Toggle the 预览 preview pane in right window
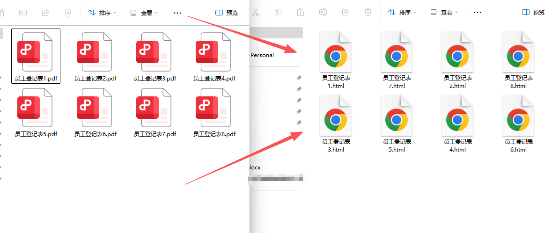Screen dimensions: 552x233 533,13
